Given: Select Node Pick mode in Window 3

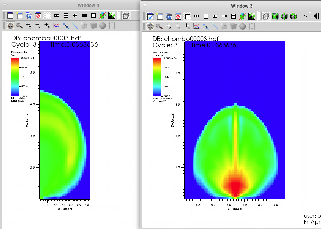Looking at the screenshot, I should [178, 26].
